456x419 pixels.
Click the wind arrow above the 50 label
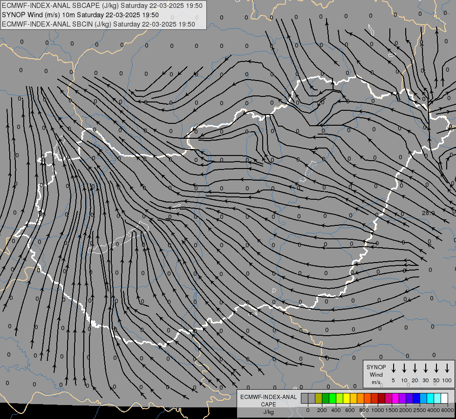pos(436,368)
